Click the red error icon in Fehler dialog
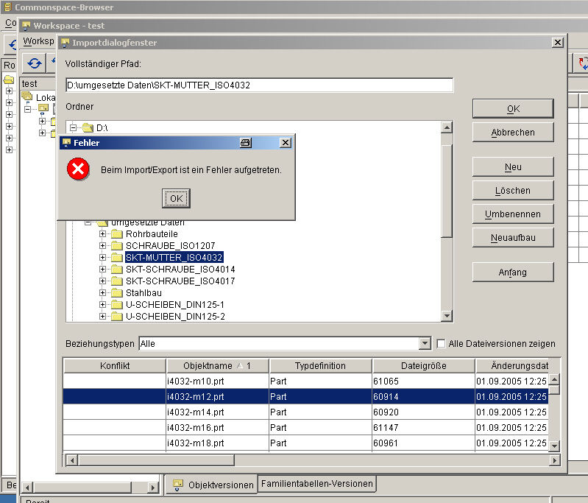 [78, 169]
